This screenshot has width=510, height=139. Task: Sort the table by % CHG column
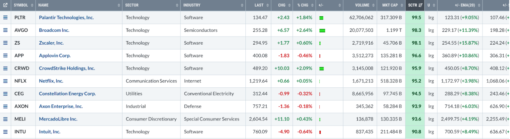pyautogui.click(x=304, y=5)
